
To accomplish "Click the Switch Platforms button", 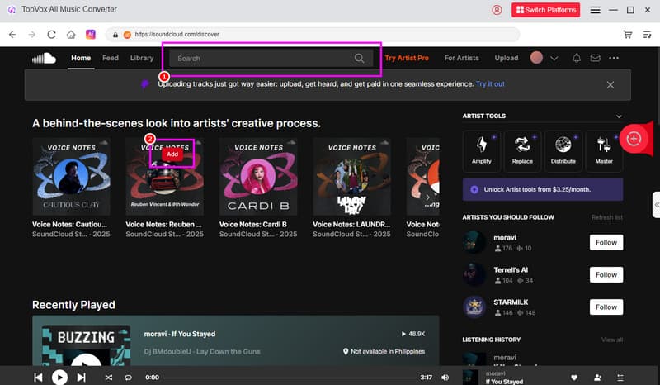I will tap(546, 10).
